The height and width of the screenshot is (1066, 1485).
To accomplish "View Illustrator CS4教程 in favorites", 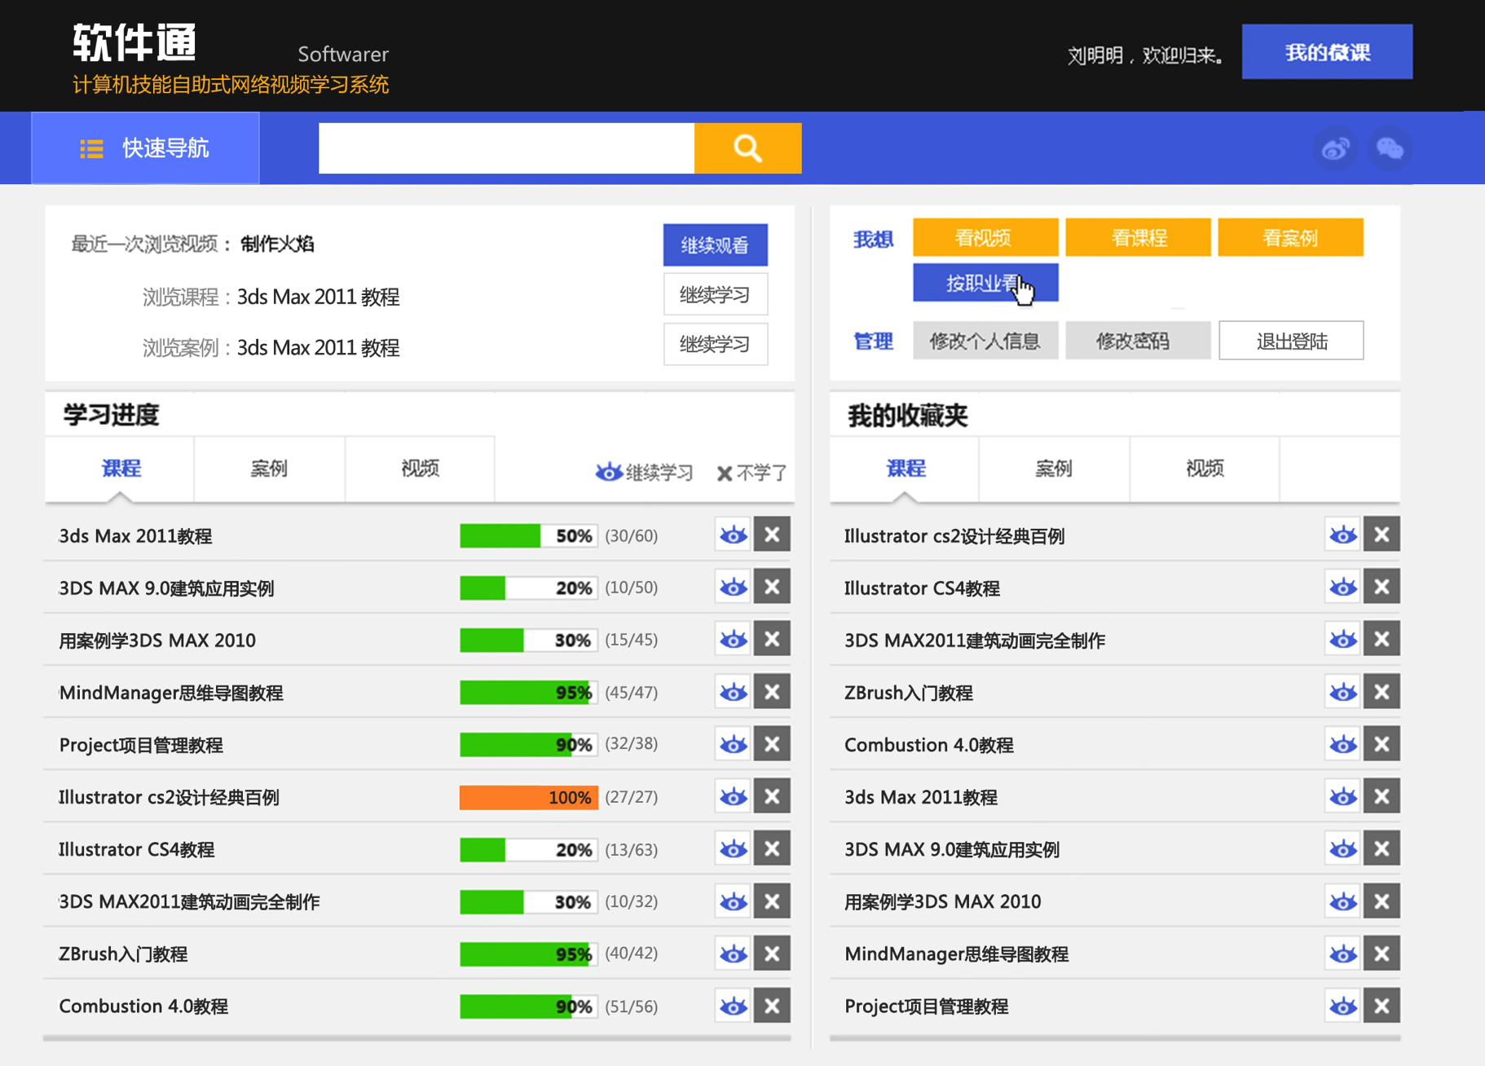I will [1342, 587].
